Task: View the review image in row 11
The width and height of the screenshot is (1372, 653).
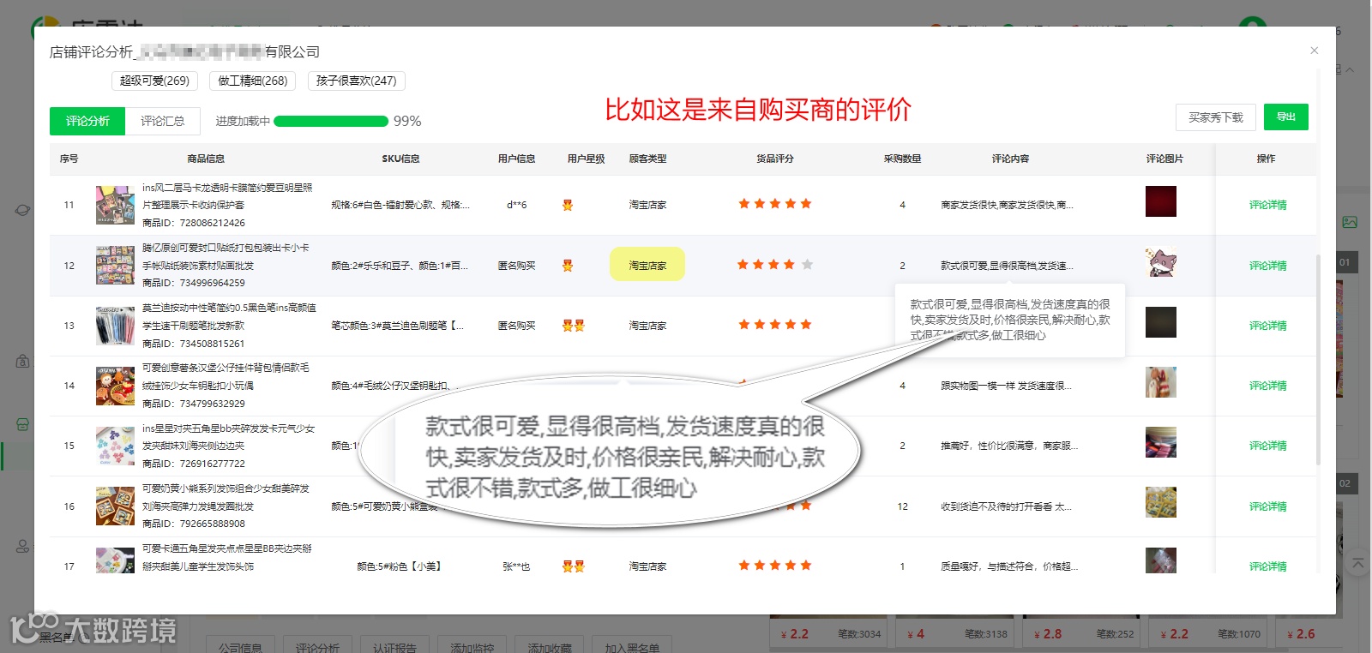Action: pyautogui.click(x=1160, y=201)
